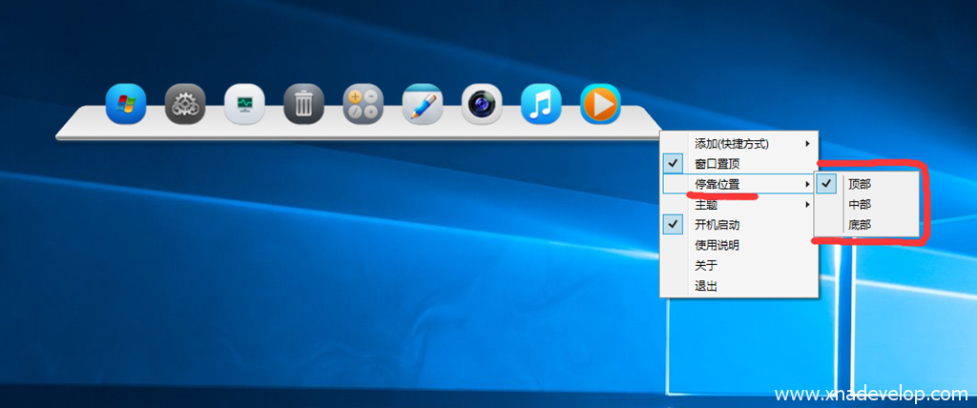Select 顶部 dock position
Image resolution: width=977 pixels, height=408 pixels.
click(x=859, y=184)
